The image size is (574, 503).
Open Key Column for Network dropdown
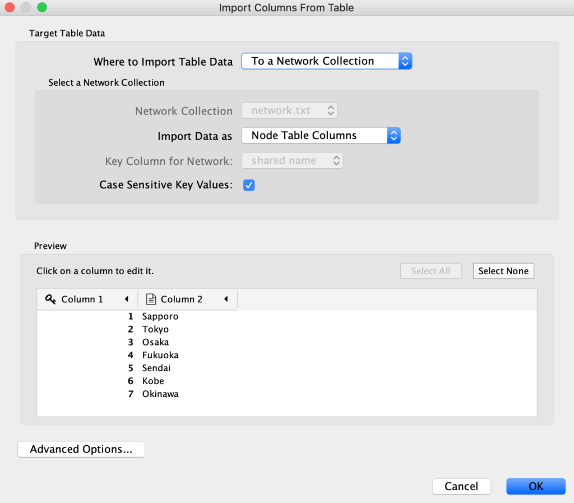point(292,161)
